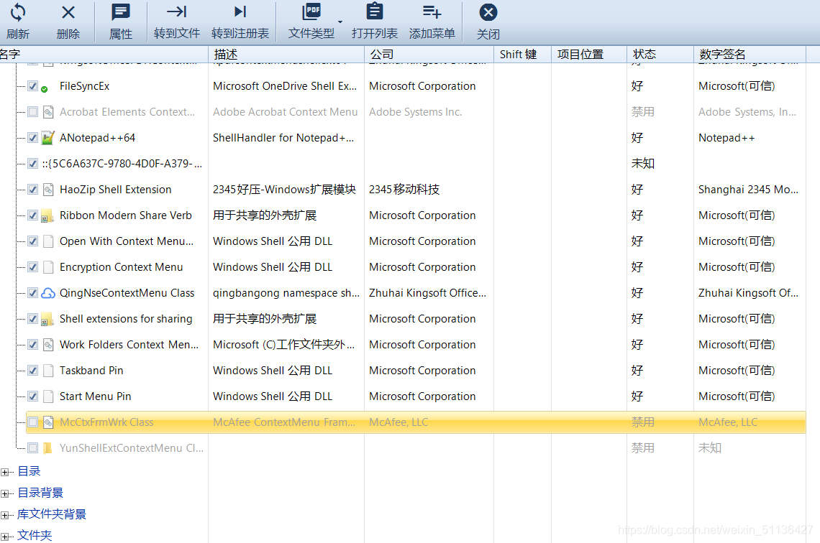
Task: Select the FileSyncEx row name
Action: click(85, 86)
